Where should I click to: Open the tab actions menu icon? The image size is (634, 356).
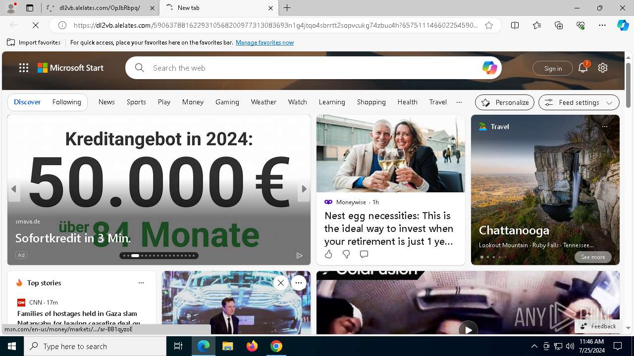coord(30,8)
